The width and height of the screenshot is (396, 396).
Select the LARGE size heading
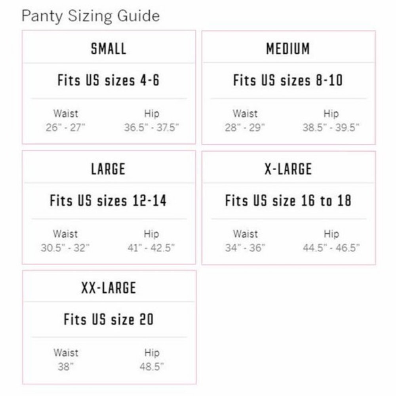(x=108, y=169)
